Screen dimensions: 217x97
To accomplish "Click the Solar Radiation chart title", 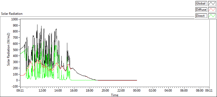I will (12, 14).
